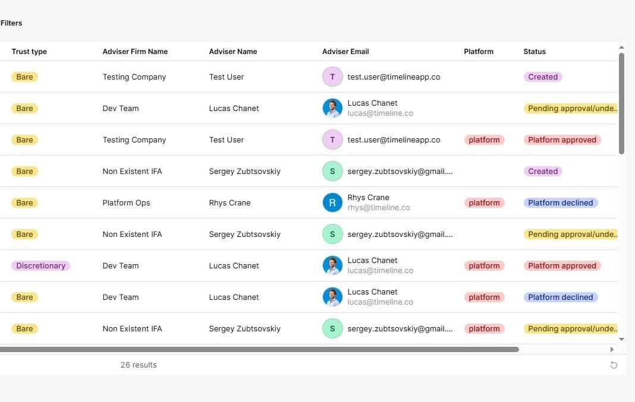Screen dimensions: 635x402
Task: Click the platform tag in the Discretionary row
Action: tap(484, 265)
